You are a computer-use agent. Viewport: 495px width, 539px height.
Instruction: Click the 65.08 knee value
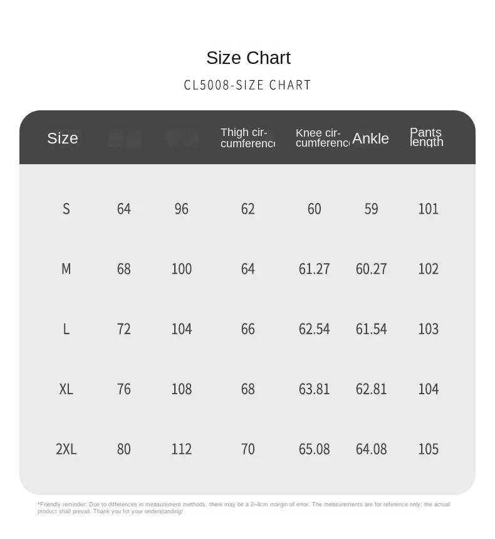click(x=314, y=449)
